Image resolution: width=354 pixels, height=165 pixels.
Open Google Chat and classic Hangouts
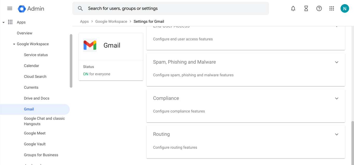coord(44,121)
